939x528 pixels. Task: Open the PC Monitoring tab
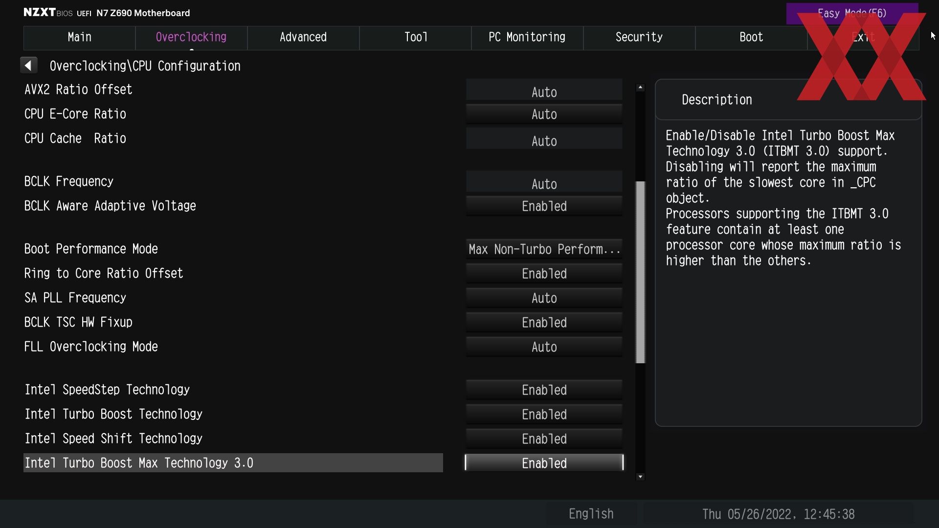click(x=527, y=37)
